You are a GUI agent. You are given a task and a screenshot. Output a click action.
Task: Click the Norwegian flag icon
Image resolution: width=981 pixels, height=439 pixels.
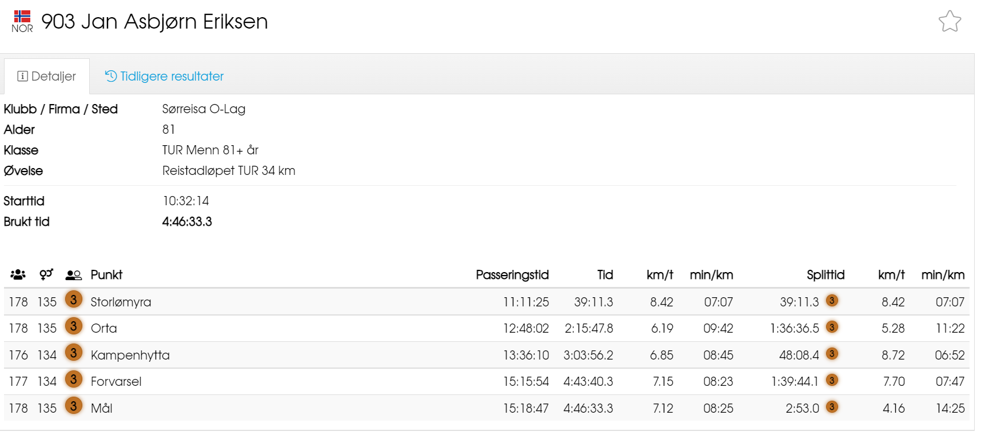pos(22,16)
